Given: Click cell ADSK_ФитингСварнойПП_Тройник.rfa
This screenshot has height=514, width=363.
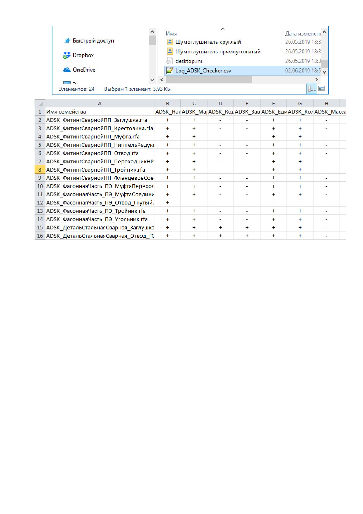Looking at the screenshot, I should [100, 170].
